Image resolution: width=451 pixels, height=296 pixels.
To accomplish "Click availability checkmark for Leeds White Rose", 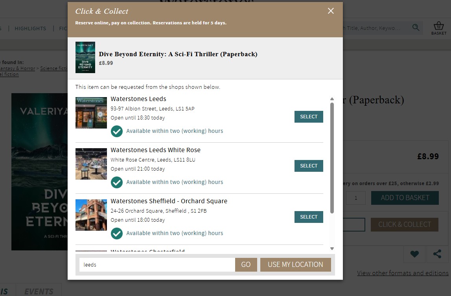I will click(x=117, y=182).
